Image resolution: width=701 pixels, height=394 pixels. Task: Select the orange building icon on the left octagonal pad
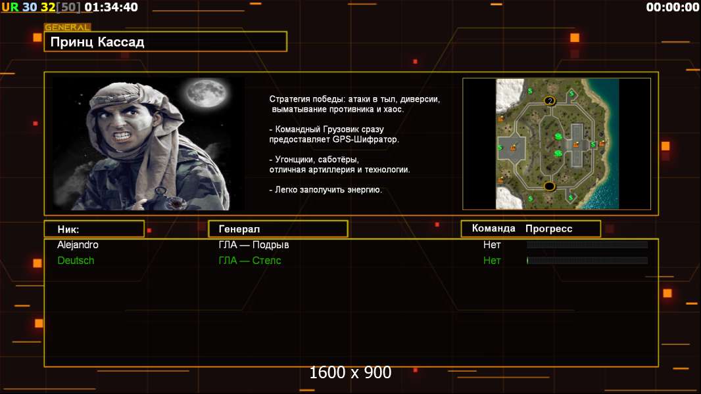tap(512, 147)
